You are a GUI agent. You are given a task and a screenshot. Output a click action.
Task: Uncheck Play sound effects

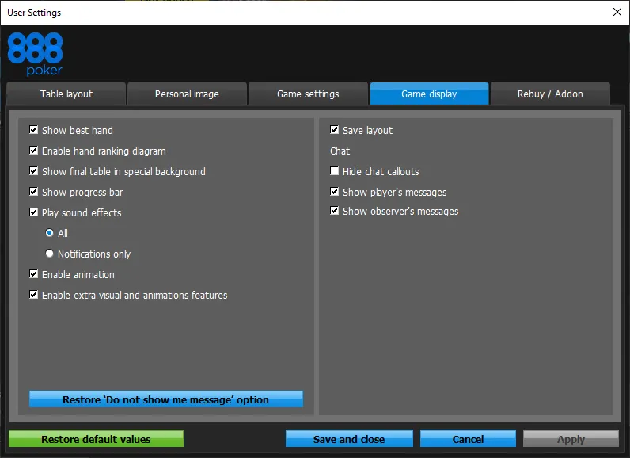coord(34,212)
